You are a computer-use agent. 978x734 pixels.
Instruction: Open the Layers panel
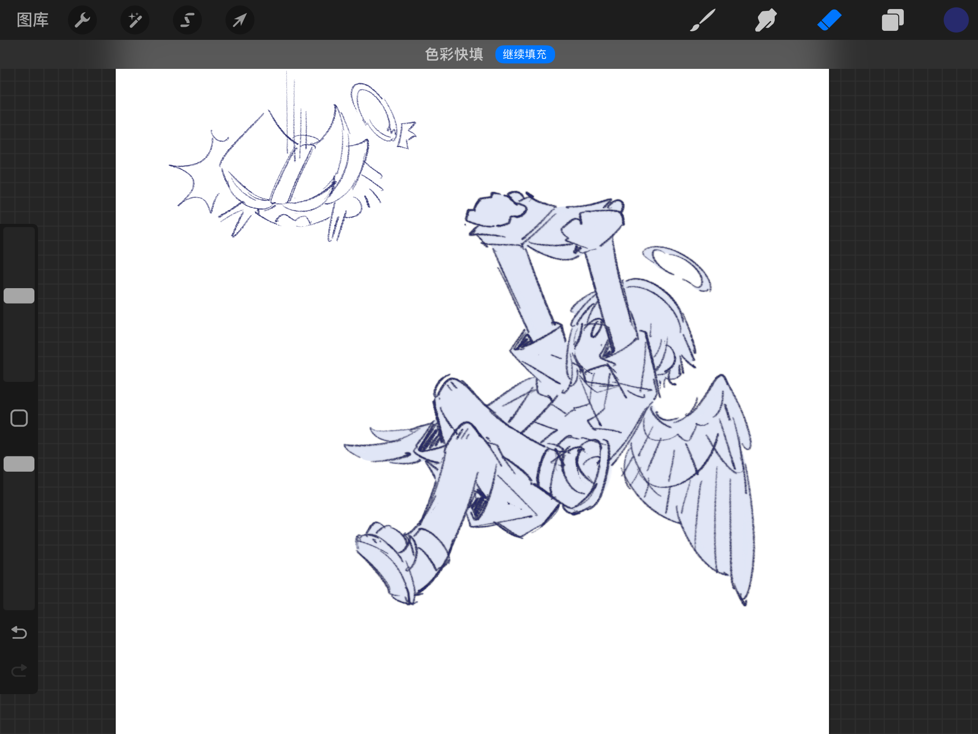[x=892, y=20]
